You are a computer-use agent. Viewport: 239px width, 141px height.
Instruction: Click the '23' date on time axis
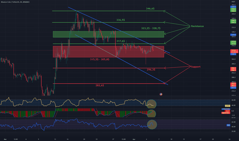tap(97, 139)
